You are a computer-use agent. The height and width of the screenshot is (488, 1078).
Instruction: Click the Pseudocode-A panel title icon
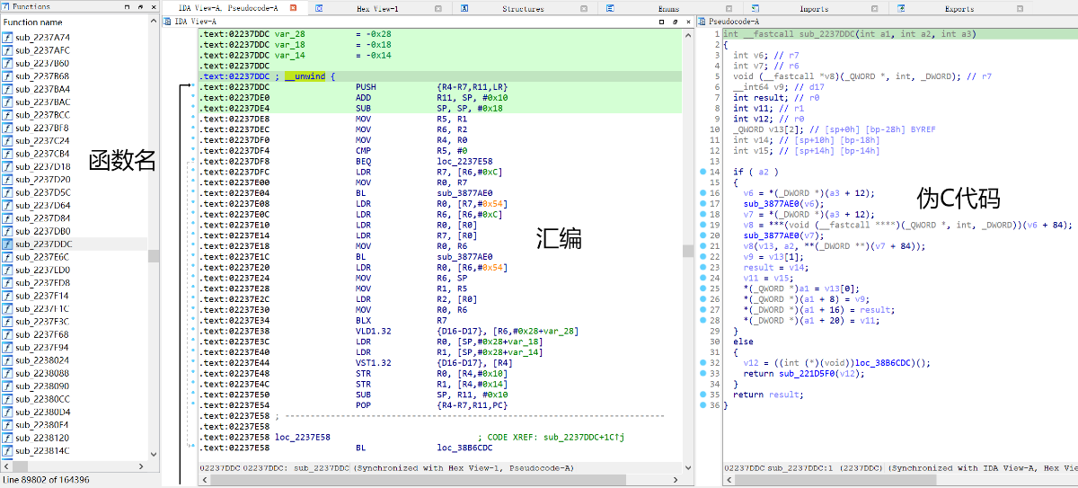click(702, 21)
